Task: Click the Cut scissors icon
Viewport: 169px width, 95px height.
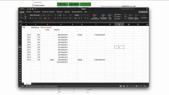Action: tap(25, 15)
